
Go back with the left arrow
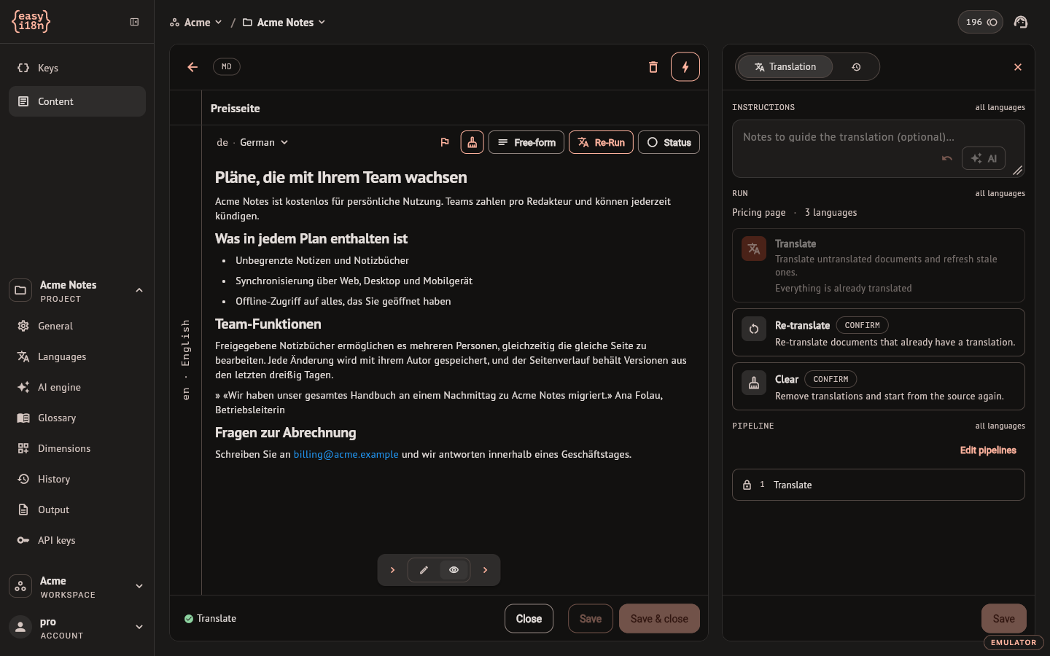point(192,67)
